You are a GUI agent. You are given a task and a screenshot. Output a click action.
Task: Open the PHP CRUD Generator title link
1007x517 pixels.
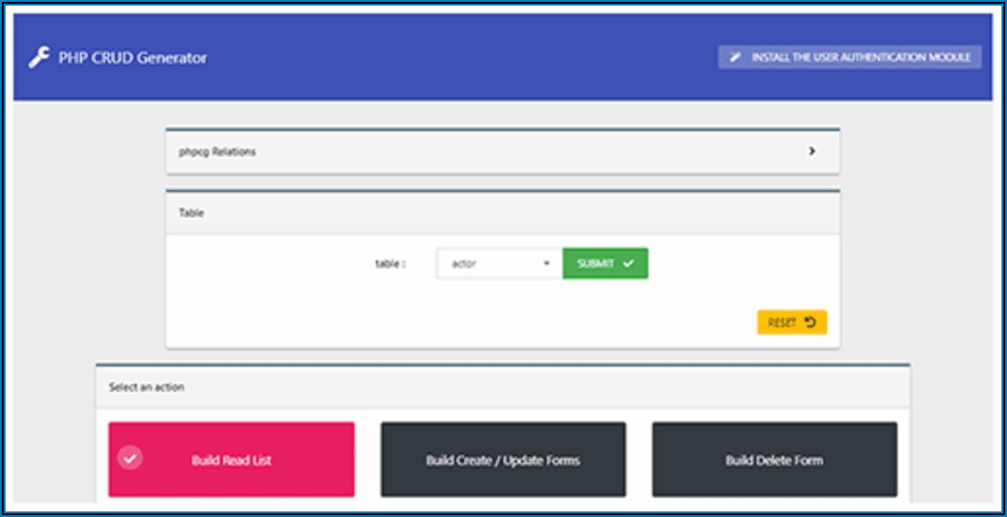133,58
